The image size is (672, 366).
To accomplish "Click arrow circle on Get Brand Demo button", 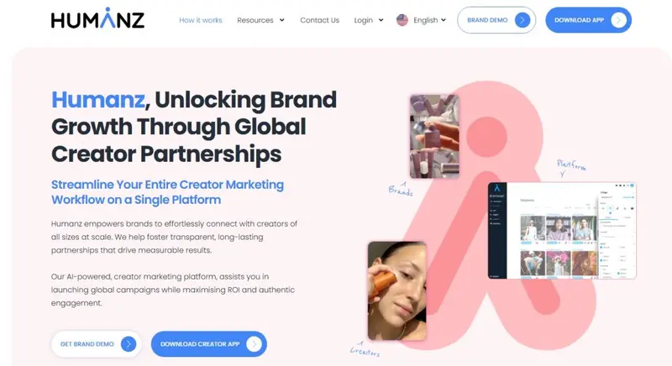I will tap(129, 343).
